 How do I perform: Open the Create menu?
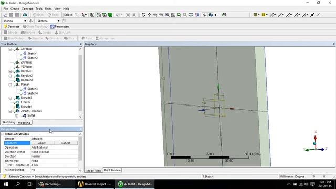point(15,9)
